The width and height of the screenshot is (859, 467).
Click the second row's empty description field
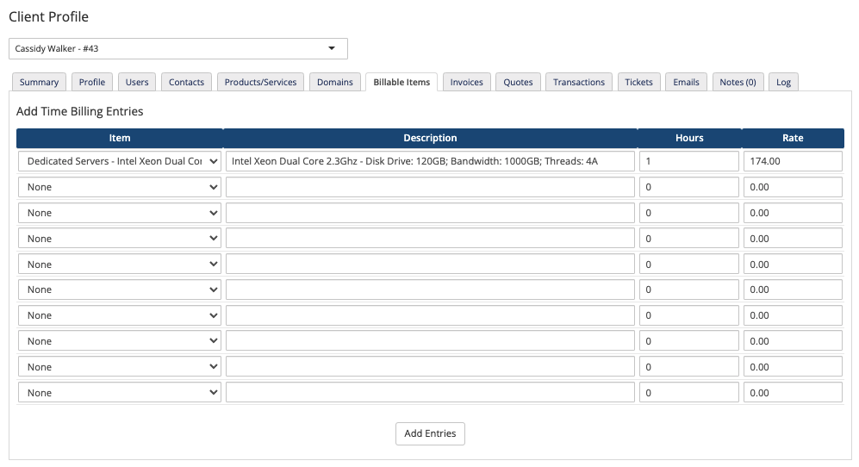click(430, 187)
